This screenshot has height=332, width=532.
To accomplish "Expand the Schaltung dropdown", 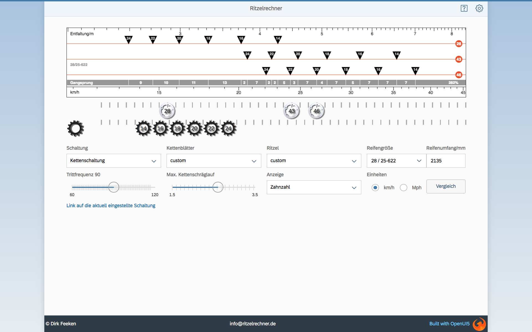I will click(x=114, y=161).
